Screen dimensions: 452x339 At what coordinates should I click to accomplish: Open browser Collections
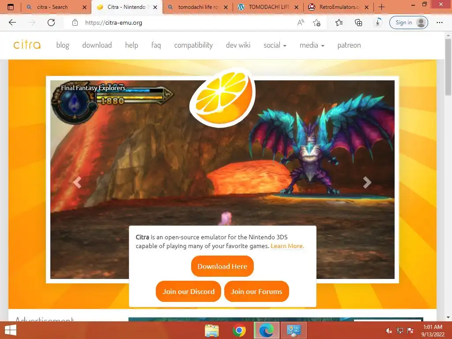[358, 23]
